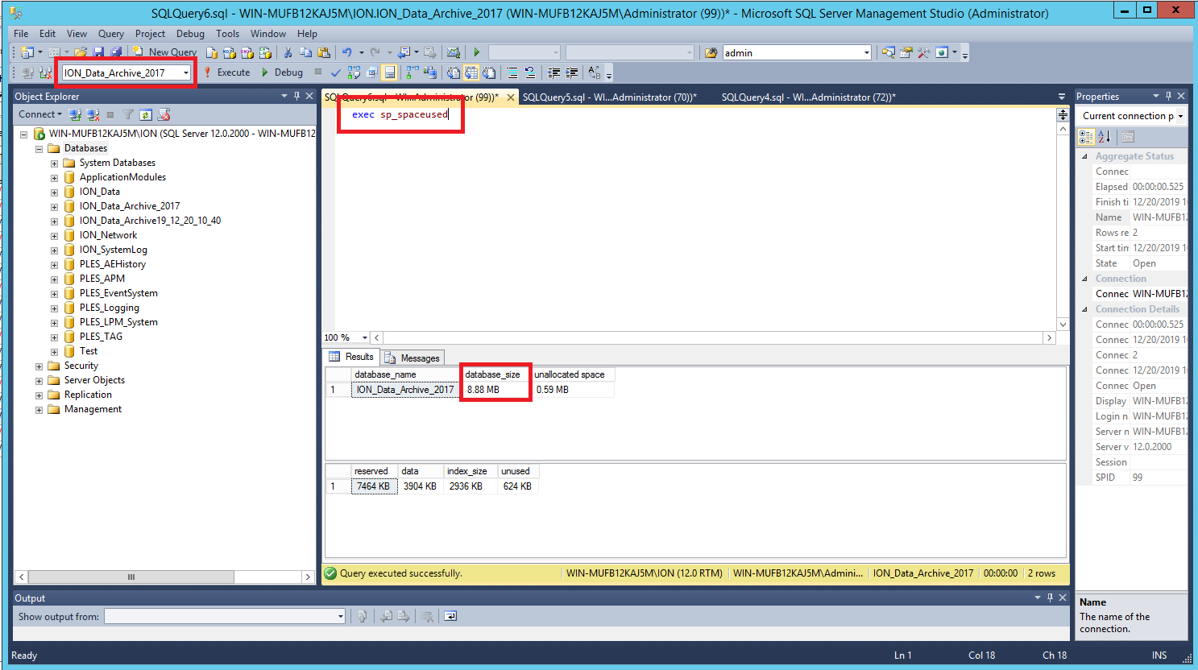Click the Open File folder icon in toolbar
The width and height of the screenshot is (1198, 670).
[x=81, y=52]
